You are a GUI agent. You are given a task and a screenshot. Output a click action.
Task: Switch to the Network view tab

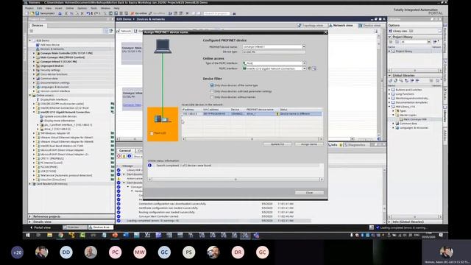[x=341, y=26]
